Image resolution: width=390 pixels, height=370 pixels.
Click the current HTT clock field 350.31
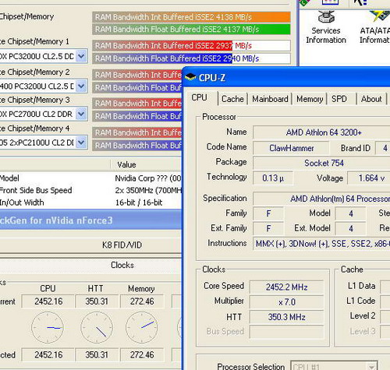pos(97,301)
